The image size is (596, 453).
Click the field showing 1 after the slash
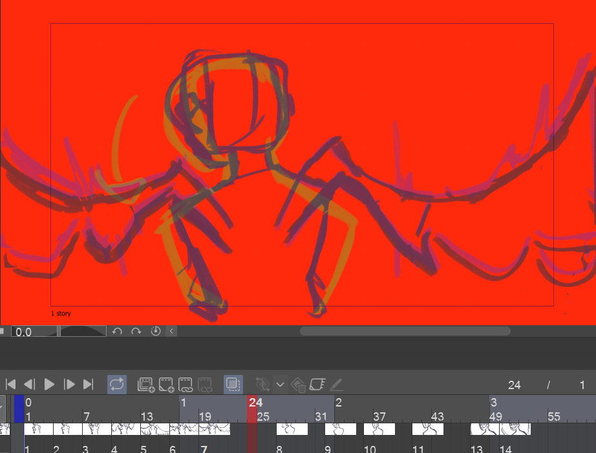[582, 385]
